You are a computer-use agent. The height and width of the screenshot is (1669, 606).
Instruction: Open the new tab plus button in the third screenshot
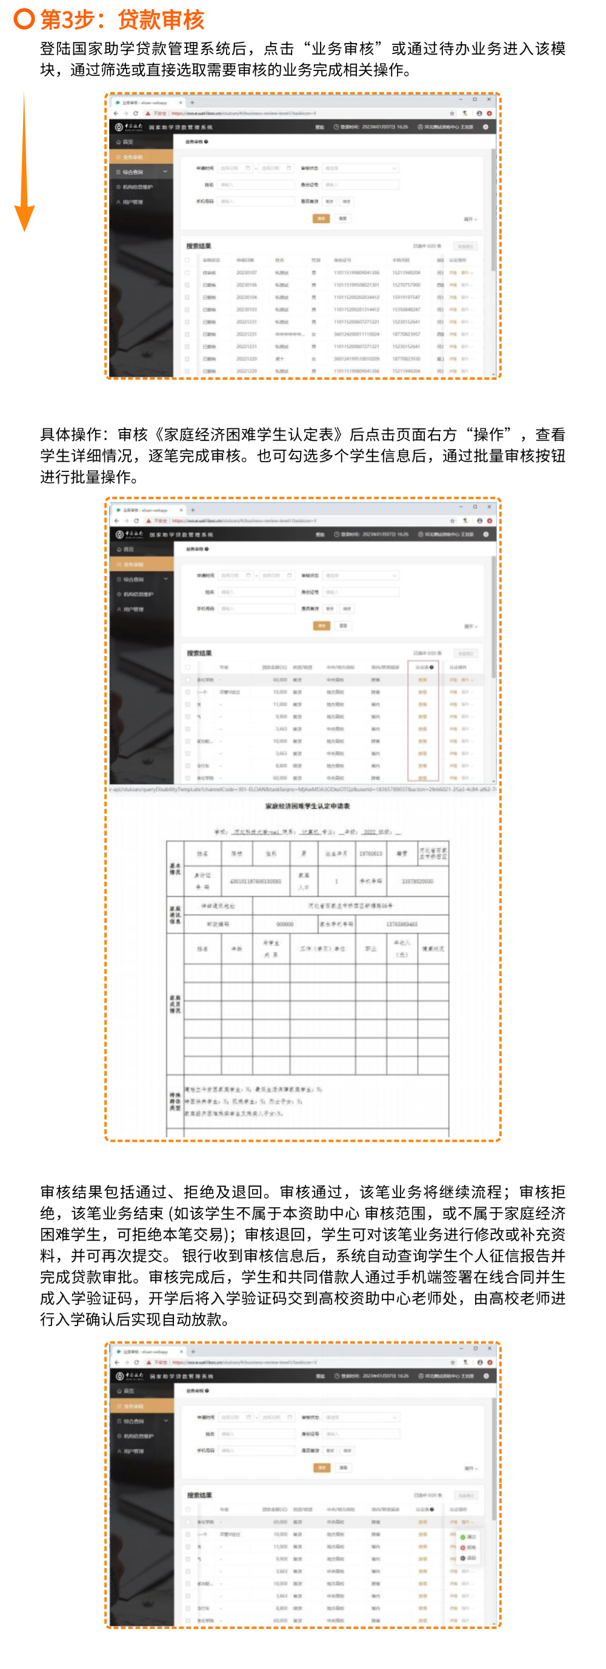coord(192,1352)
